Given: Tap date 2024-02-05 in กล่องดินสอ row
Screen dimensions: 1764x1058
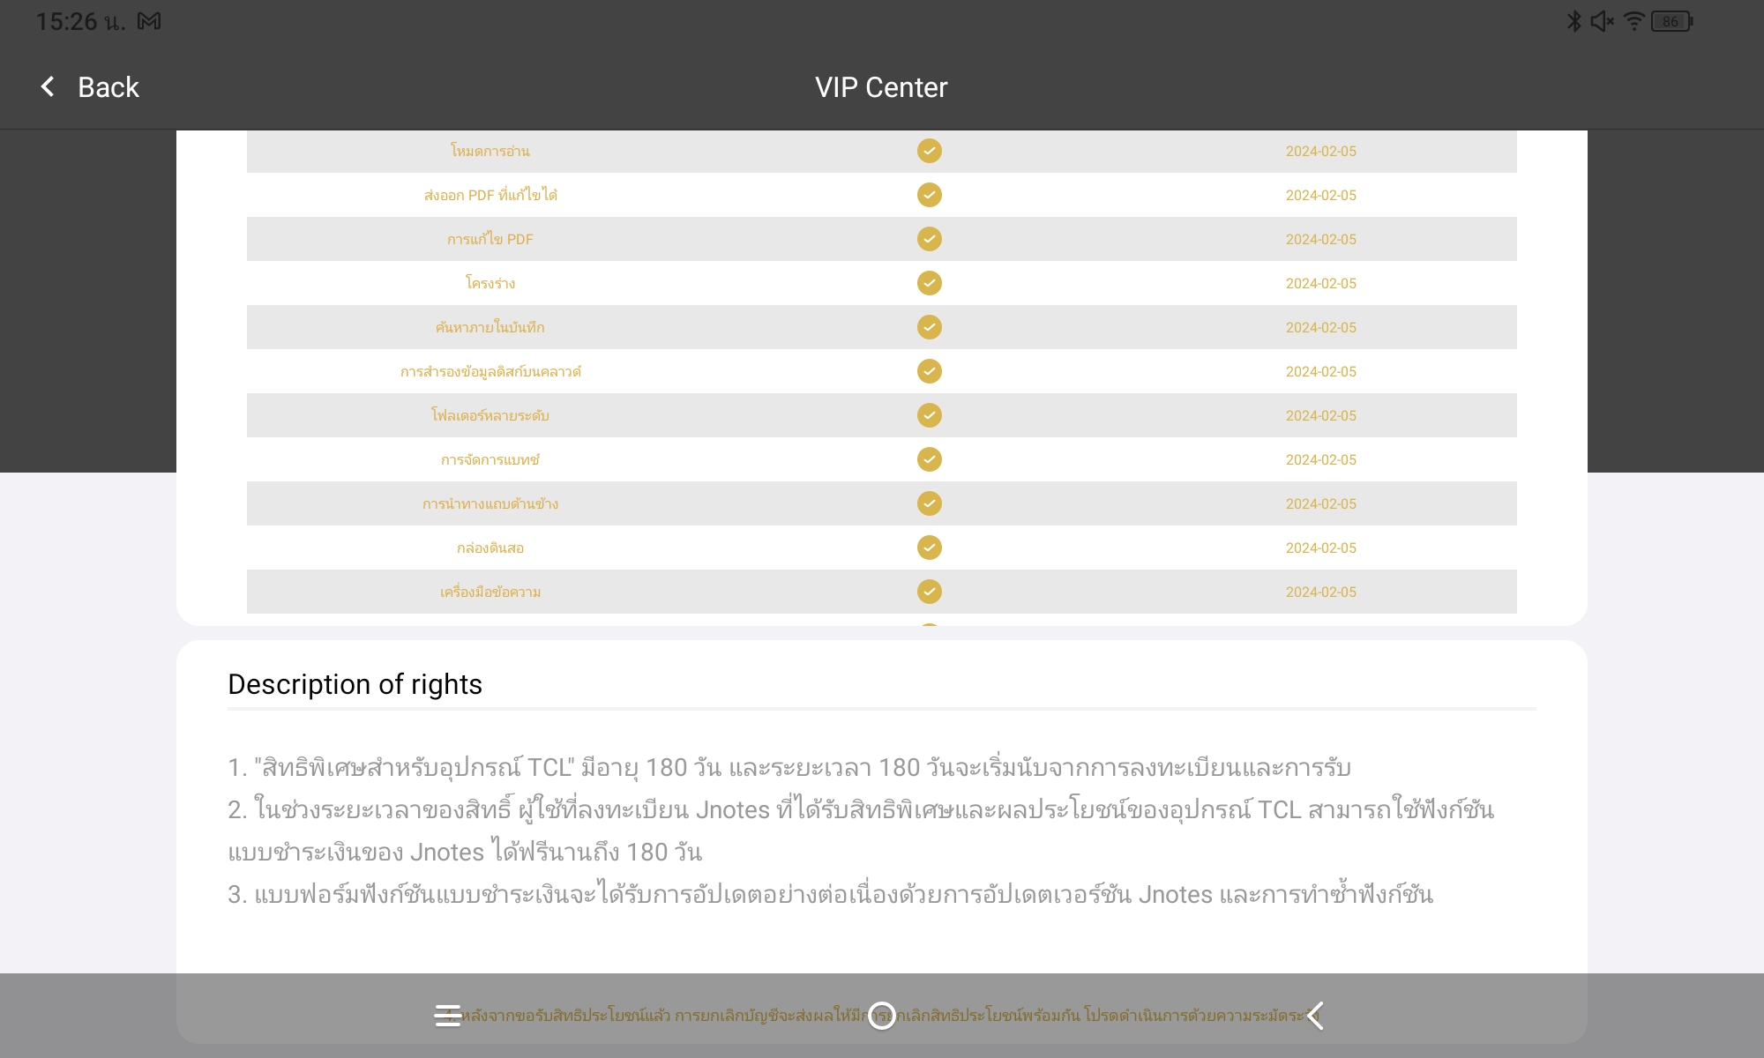Looking at the screenshot, I should pyautogui.click(x=1320, y=548).
